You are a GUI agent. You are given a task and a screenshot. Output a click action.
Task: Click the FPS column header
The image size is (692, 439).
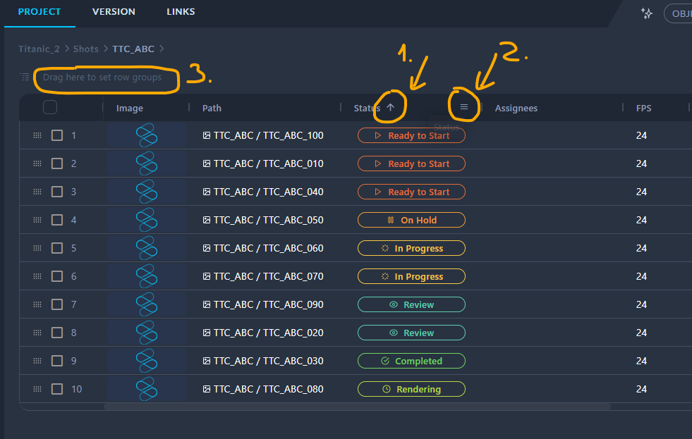[643, 108]
